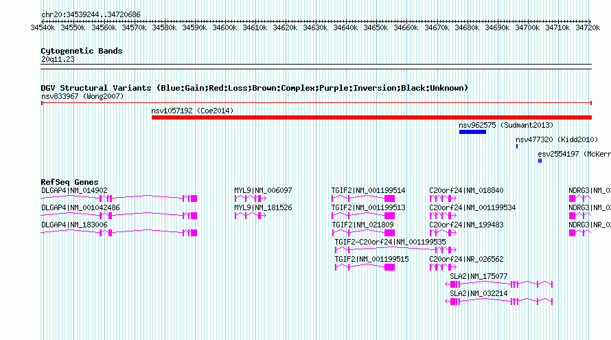
Task: Open the RefSeq Genes track title
Action: (69, 182)
